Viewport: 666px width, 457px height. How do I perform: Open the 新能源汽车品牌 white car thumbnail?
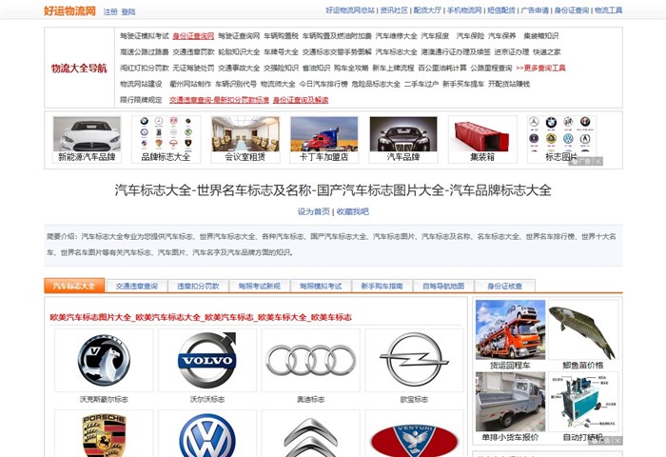(x=87, y=134)
